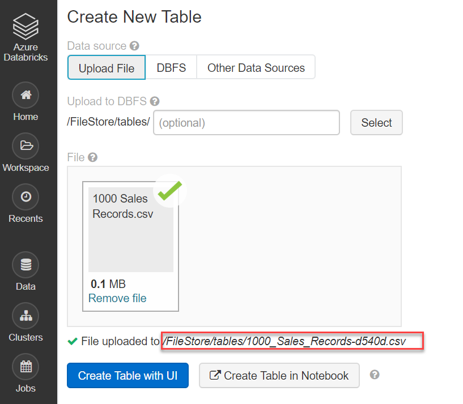
Task: Click the help icon beside Upload to DBFS
Action: point(155,102)
